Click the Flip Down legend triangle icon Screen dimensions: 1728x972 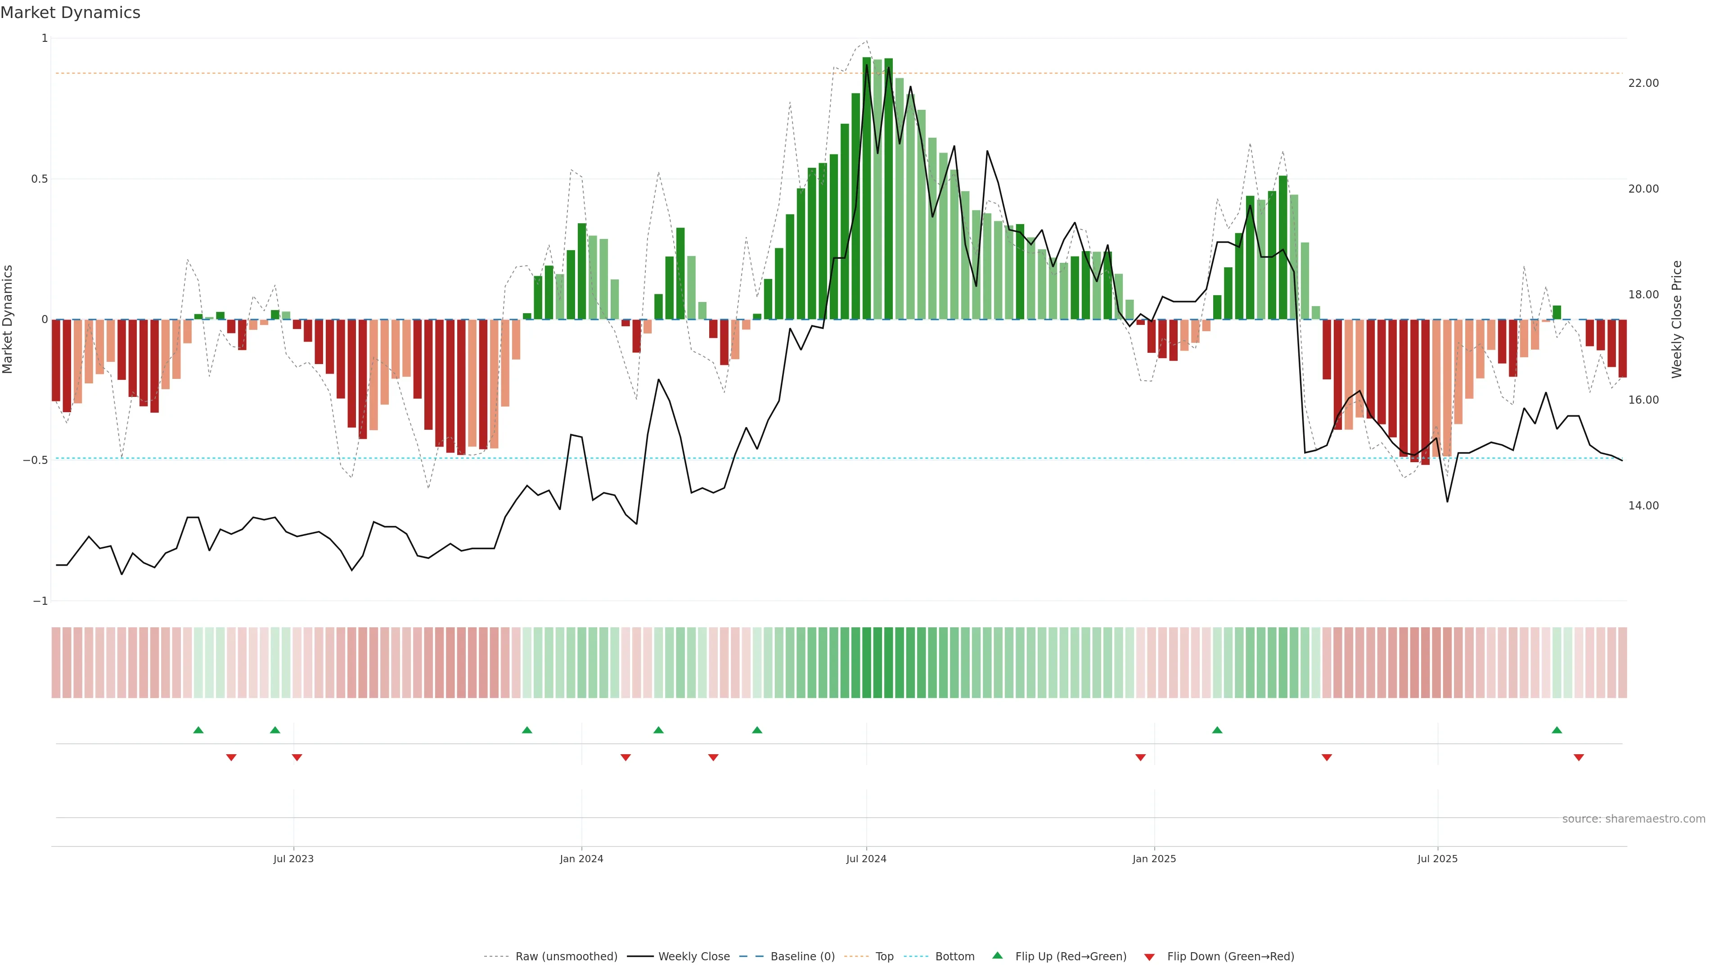pos(1149,957)
